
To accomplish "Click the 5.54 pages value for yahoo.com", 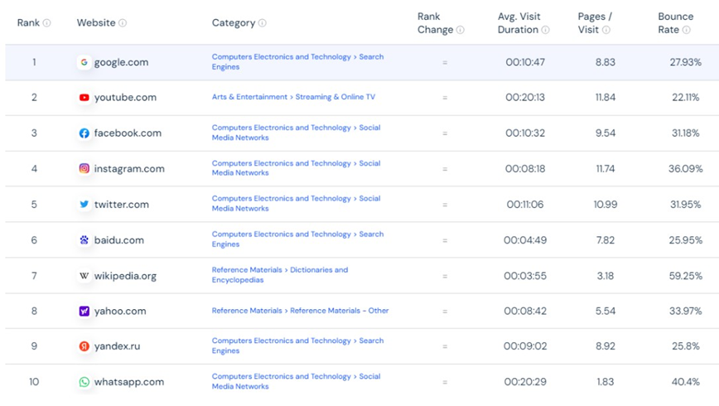I will coord(606,311).
